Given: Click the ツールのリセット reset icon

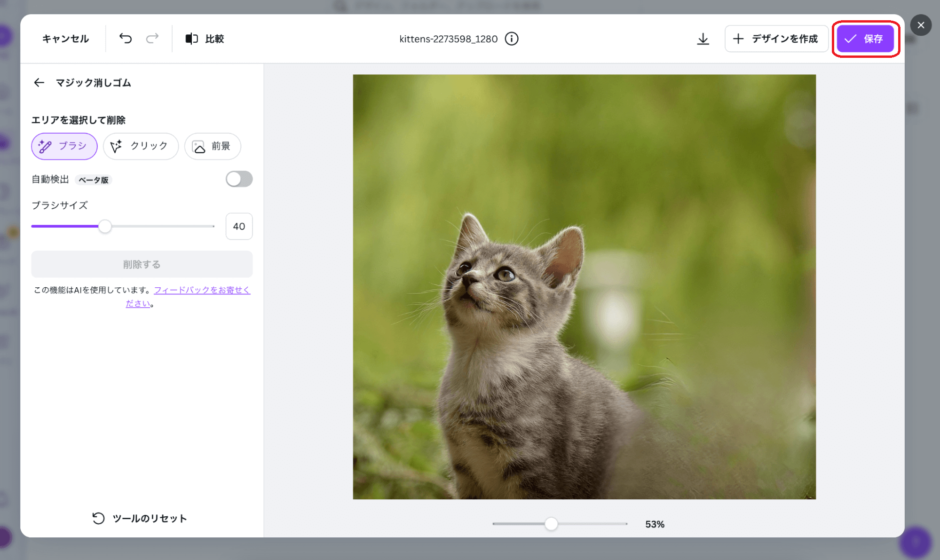Looking at the screenshot, I should coord(97,518).
